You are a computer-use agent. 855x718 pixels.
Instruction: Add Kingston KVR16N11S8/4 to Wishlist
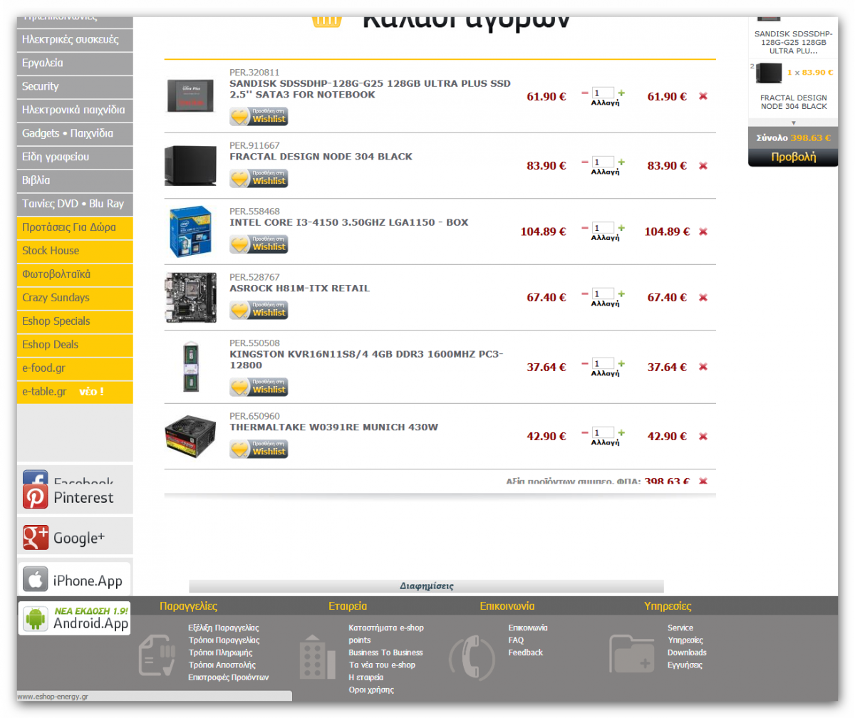tap(259, 387)
